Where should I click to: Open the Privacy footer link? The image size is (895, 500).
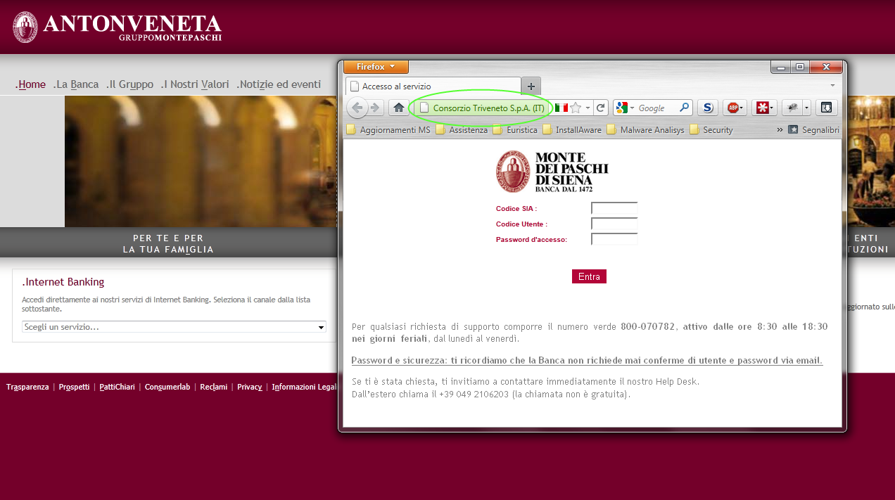pyautogui.click(x=250, y=387)
